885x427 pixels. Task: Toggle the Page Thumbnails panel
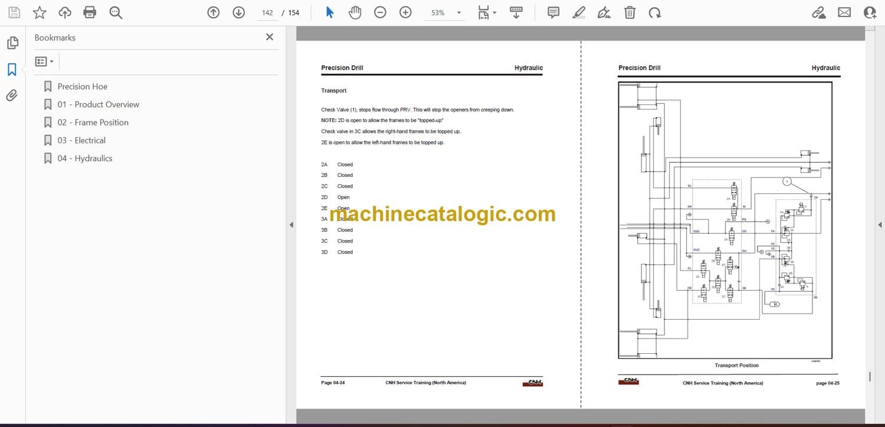click(12, 43)
